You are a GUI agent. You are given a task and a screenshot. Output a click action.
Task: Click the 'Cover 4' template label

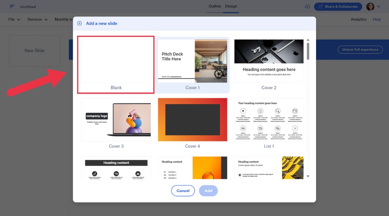[x=193, y=146]
